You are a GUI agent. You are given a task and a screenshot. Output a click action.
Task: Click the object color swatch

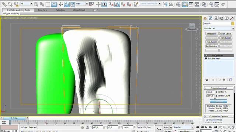[233, 23]
